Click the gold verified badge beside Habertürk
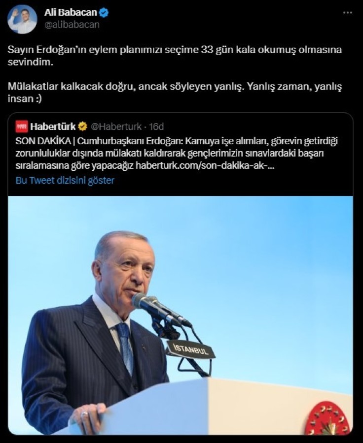 82,127
